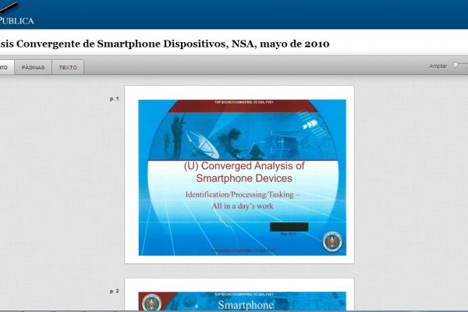Screen dimensions: 468x312
Task: Click the p. 1 page label
Action: point(115,98)
